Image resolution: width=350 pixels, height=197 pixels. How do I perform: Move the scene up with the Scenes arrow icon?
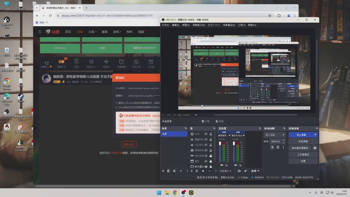(x=181, y=171)
